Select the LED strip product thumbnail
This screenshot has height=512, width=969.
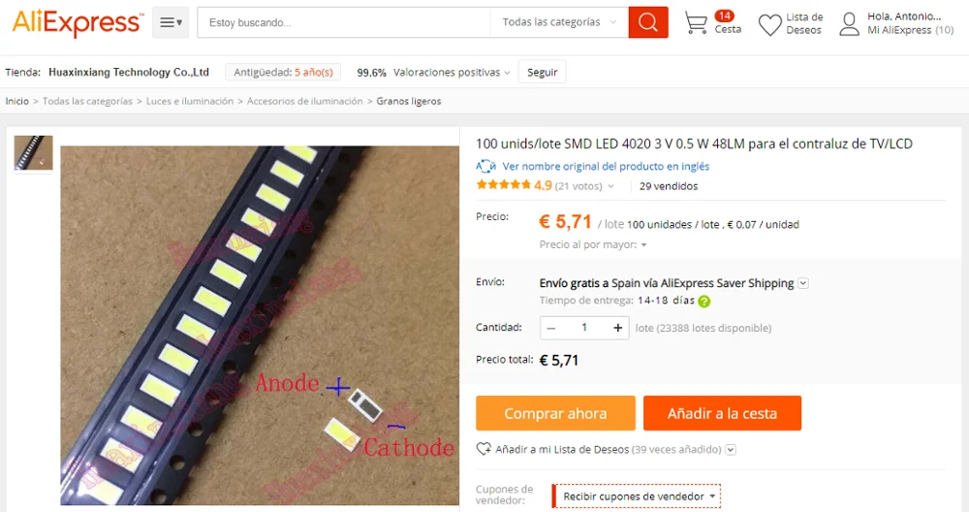point(33,153)
